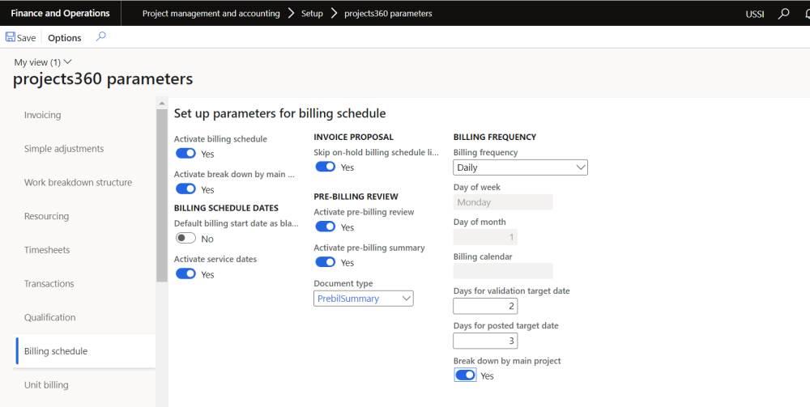810x407 pixels.
Task: Go to the Unit billing tab
Action: click(x=46, y=385)
